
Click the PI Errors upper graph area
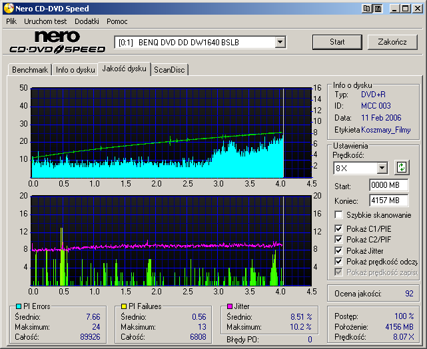(x=171, y=133)
